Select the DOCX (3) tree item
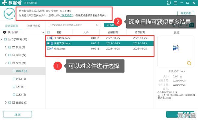 (x=22, y=71)
